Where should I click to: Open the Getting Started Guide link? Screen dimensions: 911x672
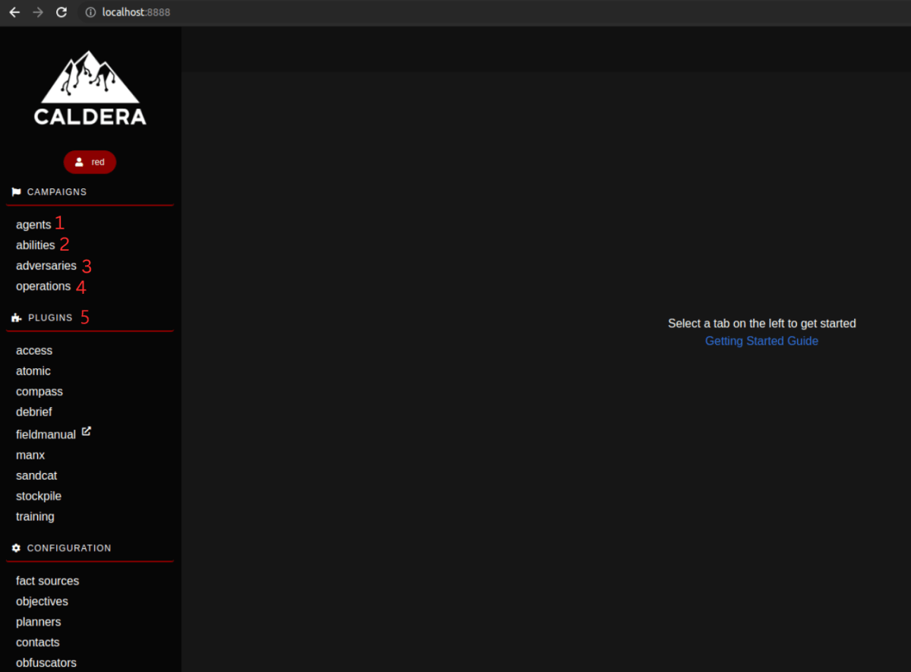pos(761,341)
